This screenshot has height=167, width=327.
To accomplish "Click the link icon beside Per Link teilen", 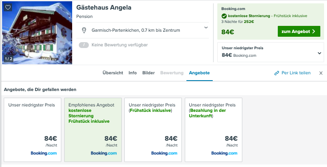I will pos(277,73).
